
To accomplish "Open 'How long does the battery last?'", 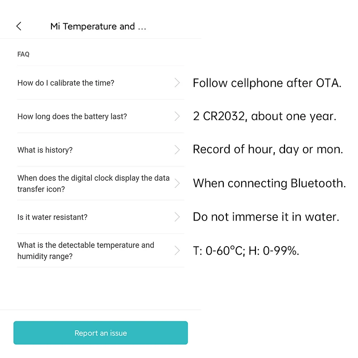I will (72, 116).
